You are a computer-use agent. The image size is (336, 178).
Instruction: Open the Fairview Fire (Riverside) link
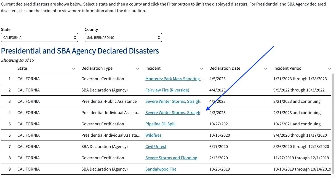(167, 90)
